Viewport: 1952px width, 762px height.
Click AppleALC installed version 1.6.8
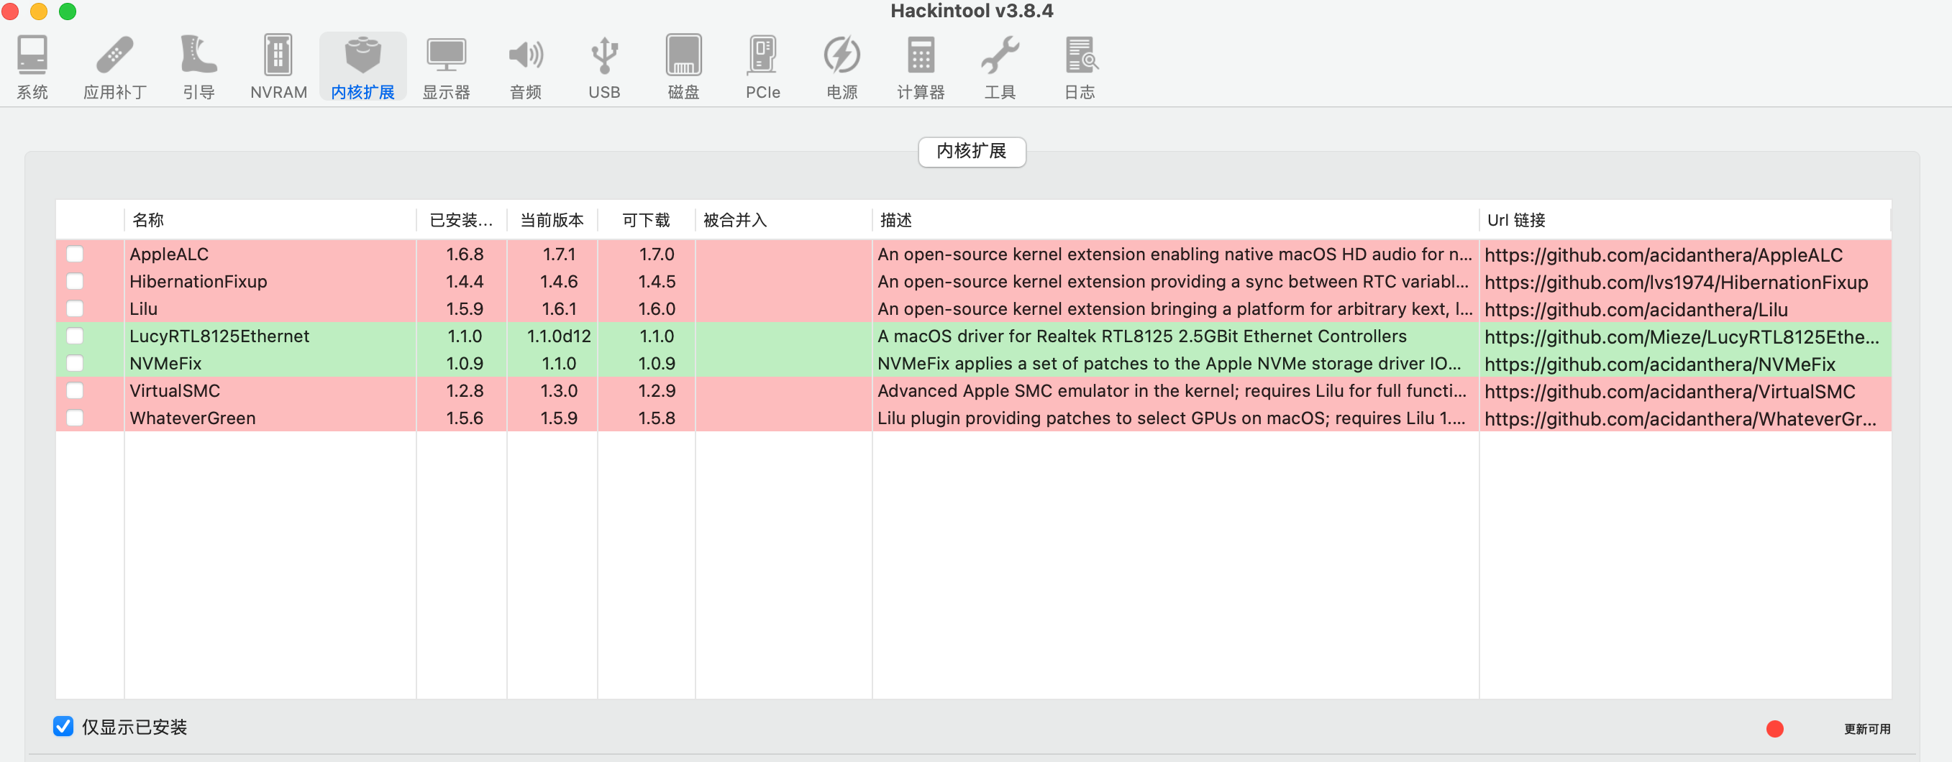coord(465,254)
